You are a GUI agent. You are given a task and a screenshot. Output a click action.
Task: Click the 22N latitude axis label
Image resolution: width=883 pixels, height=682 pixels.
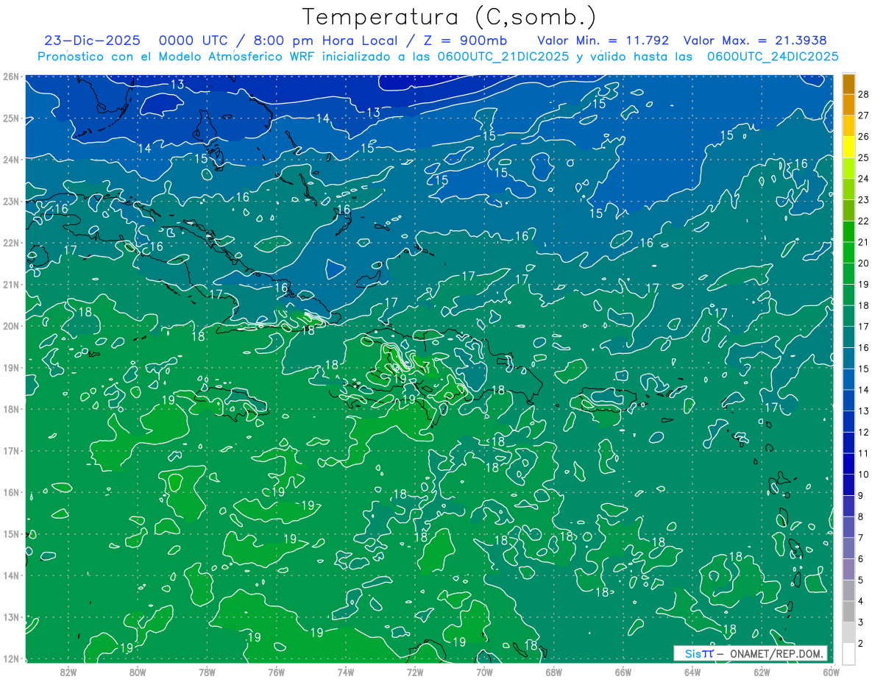[11, 243]
